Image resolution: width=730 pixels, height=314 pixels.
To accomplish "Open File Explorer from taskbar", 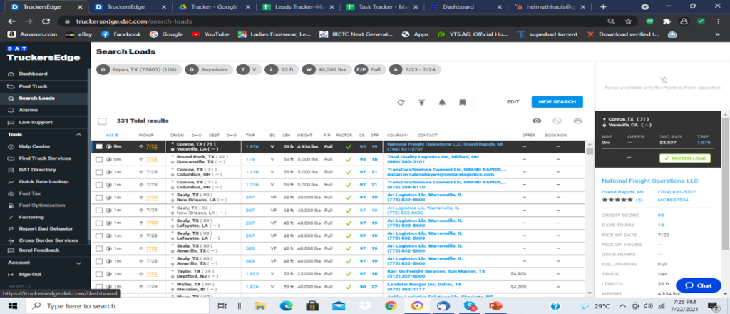I will 259,306.
